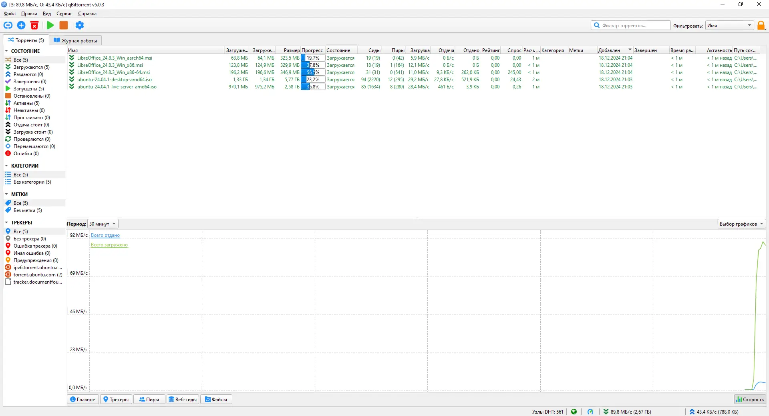769x416 pixels.
Task: Sort by the Добавлен column header
Action: coord(615,50)
